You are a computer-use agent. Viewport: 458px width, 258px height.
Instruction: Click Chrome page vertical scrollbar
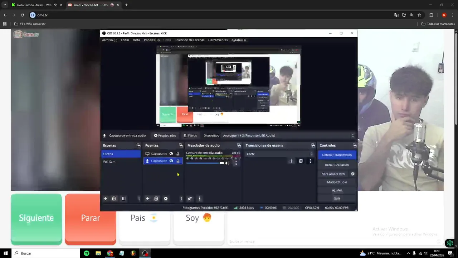(456, 79)
